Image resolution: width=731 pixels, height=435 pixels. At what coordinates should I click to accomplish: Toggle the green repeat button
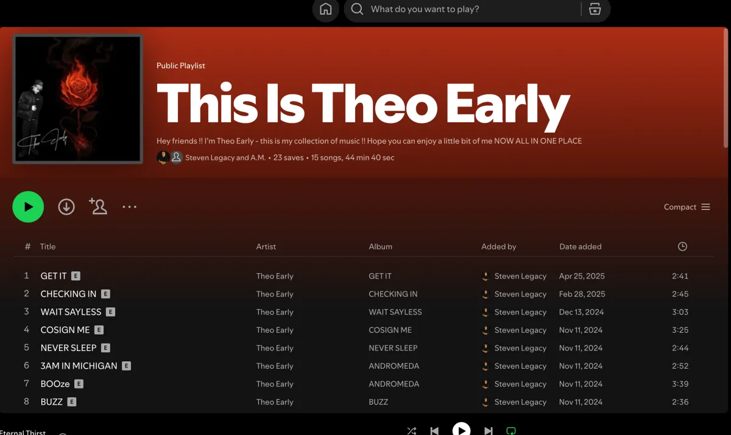point(511,431)
